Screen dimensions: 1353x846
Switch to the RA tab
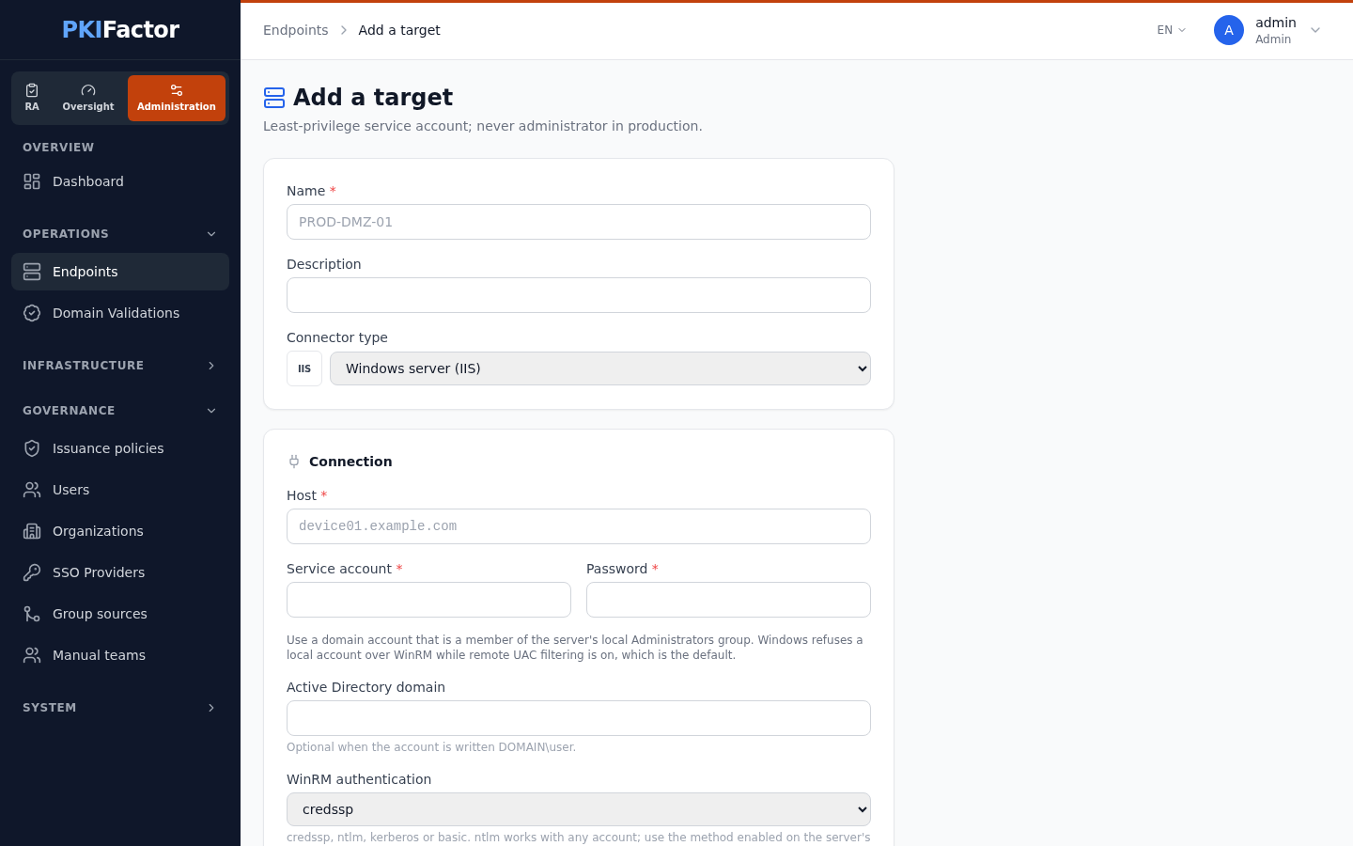[32, 98]
